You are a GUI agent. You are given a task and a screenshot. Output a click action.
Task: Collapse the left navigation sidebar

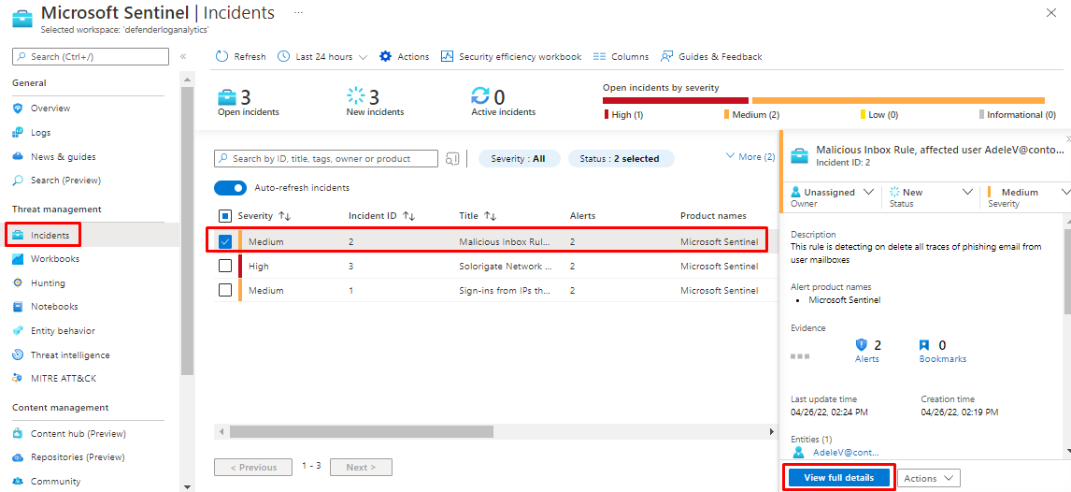pos(183,57)
